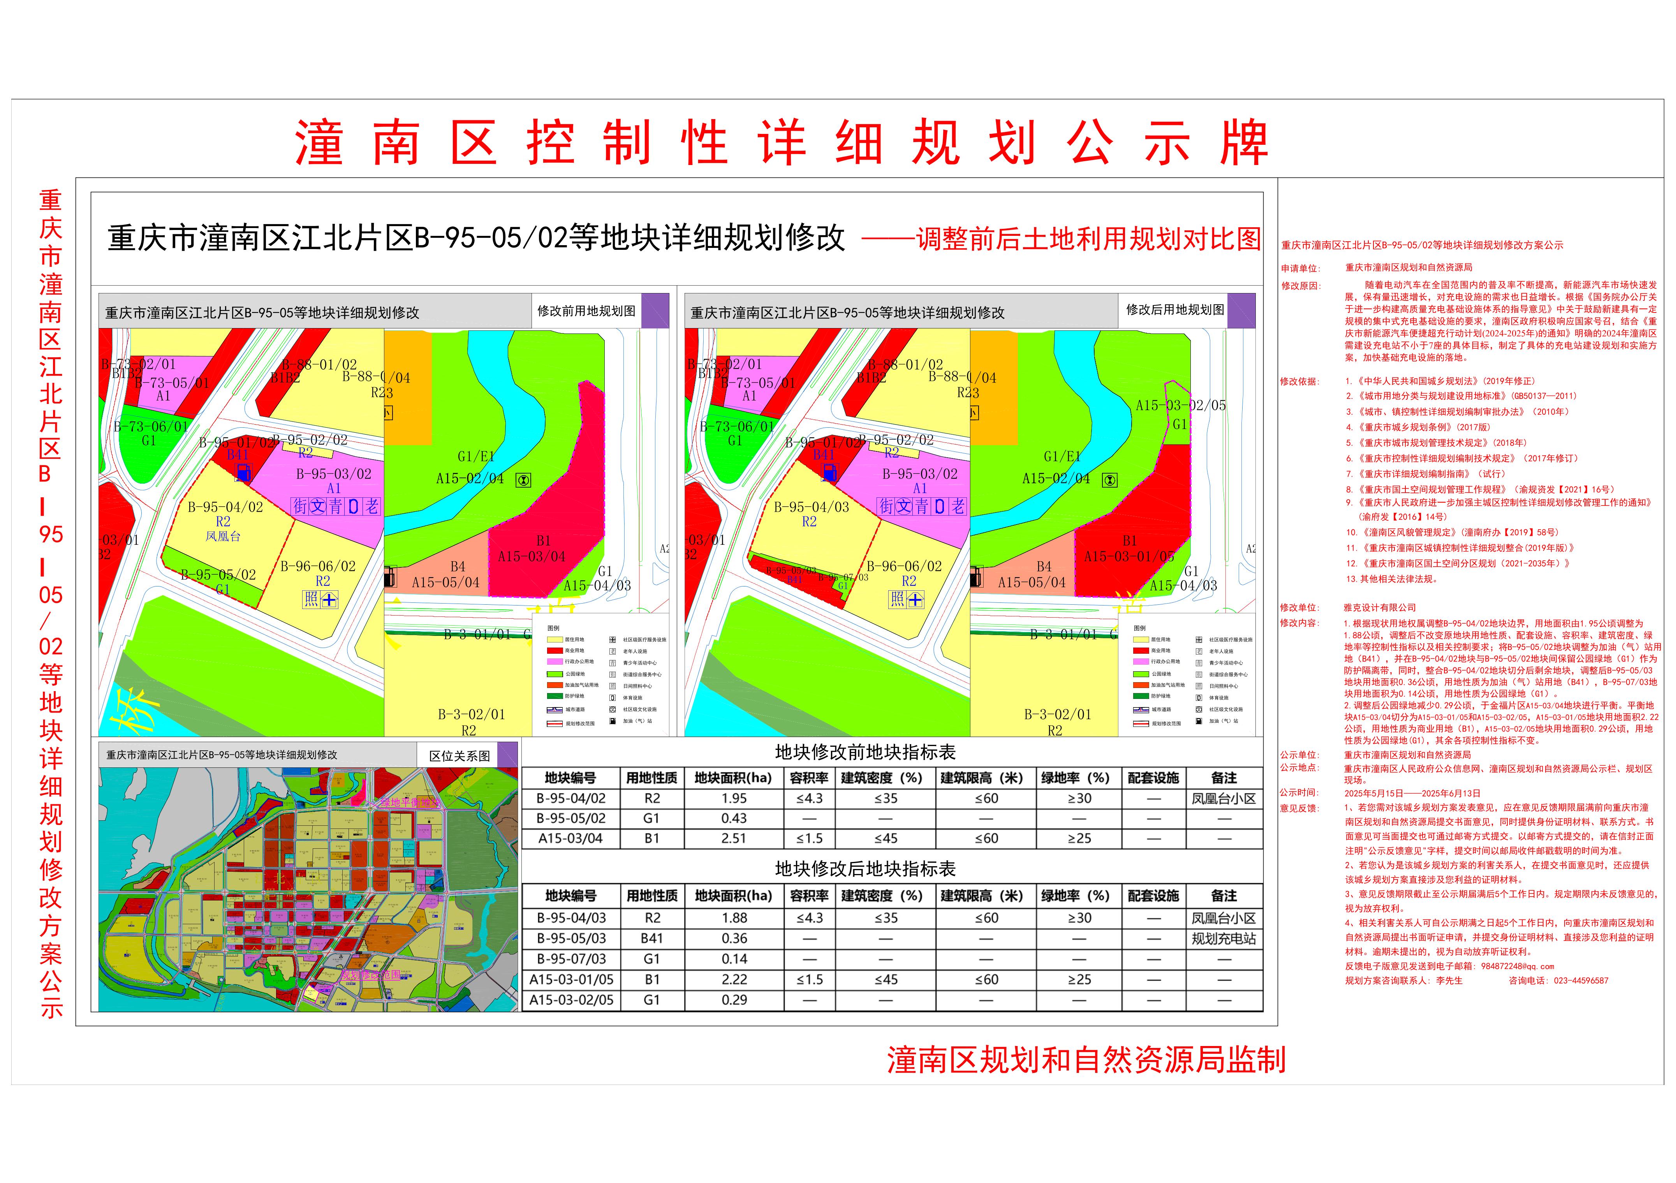This screenshot has height=1183, width=1676.
Task: Click the 规划修改范围 boundary symbol in before-map legend
Action: [x=554, y=723]
